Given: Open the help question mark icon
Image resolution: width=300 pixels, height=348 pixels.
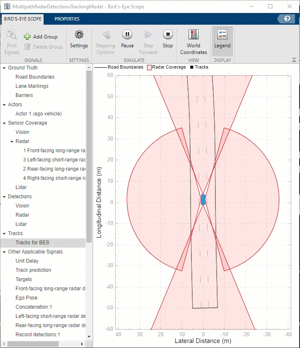Looking at the screenshot, I should tap(287, 19).
